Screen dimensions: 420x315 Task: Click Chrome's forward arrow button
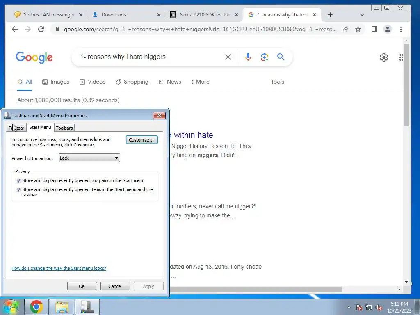[28, 29]
